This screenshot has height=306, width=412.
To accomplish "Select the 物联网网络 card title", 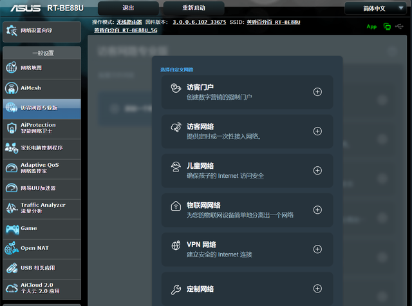I will coord(203,206).
